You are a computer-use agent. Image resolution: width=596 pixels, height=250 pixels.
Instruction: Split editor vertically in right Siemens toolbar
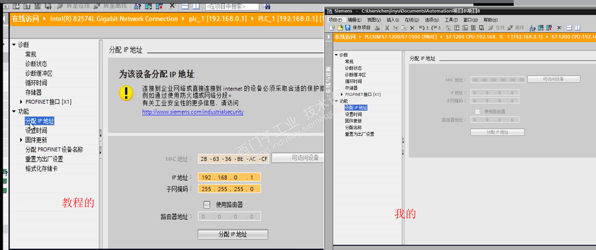578,28
